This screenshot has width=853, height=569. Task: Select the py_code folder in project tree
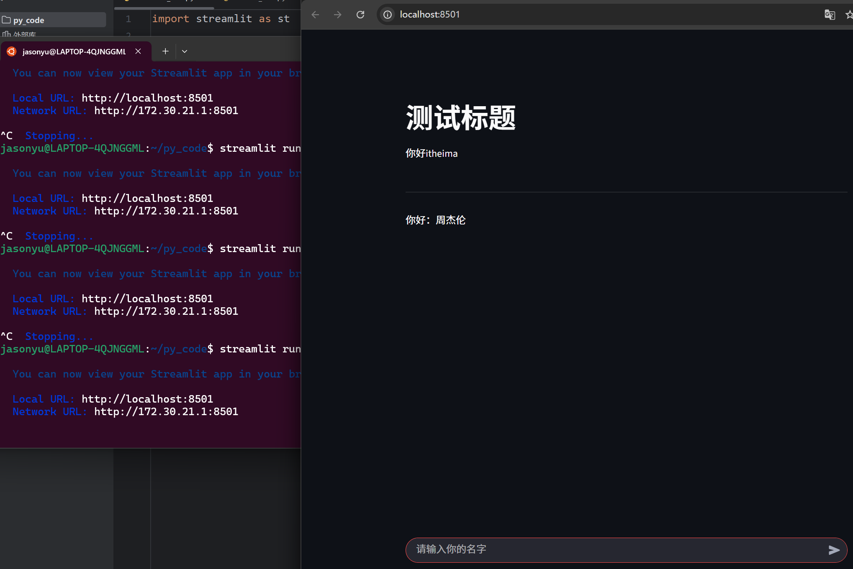point(28,20)
